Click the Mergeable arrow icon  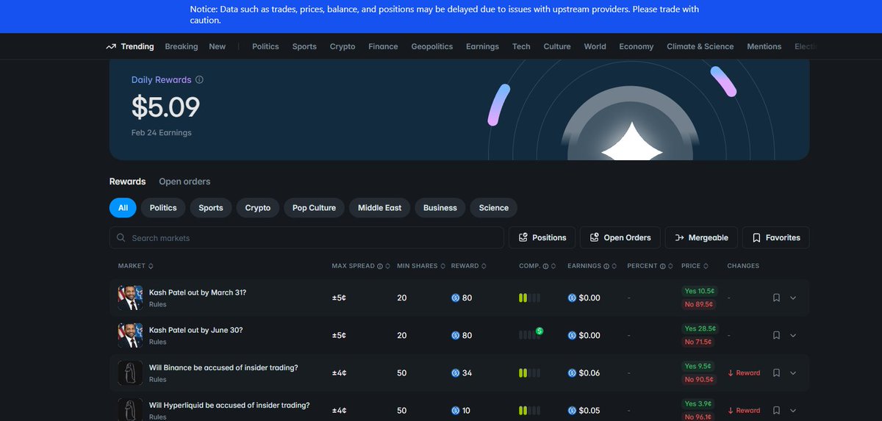click(x=680, y=238)
